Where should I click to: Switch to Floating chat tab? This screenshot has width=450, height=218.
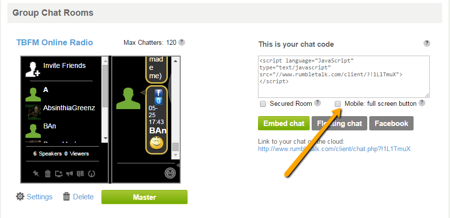340,124
